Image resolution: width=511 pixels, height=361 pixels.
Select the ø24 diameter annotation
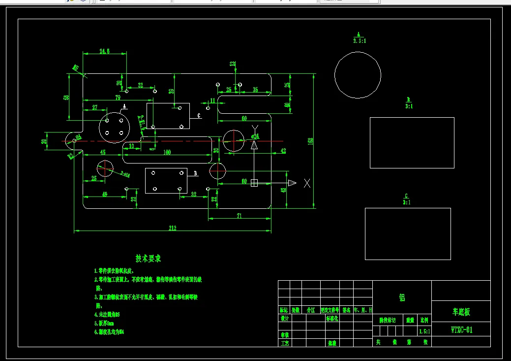coord(255,136)
